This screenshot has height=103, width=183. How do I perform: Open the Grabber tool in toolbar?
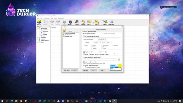(x=105, y=22)
